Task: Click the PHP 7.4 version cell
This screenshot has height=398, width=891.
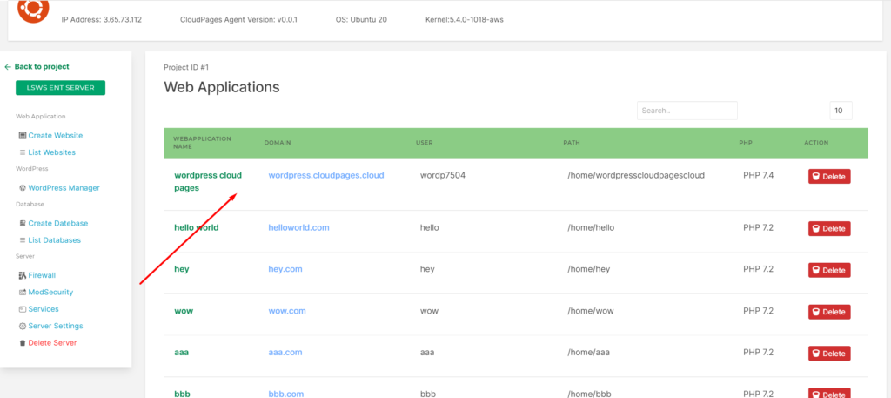Action: tap(758, 175)
